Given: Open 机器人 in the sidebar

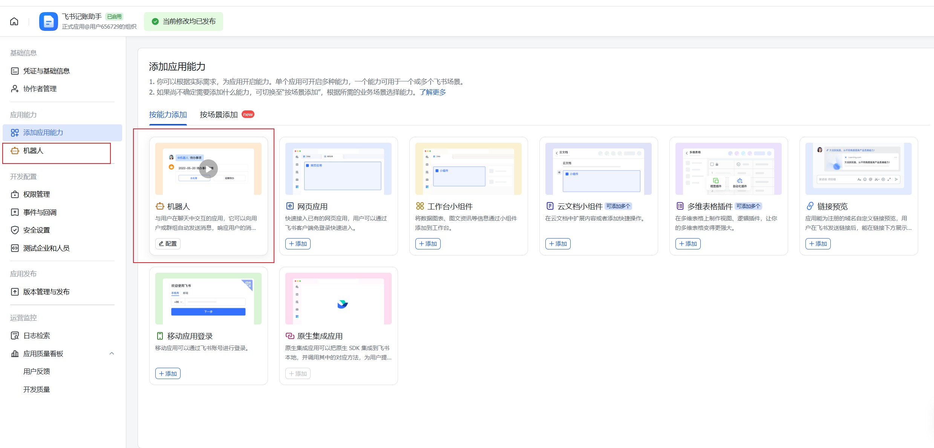Looking at the screenshot, I should click(x=62, y=151).
